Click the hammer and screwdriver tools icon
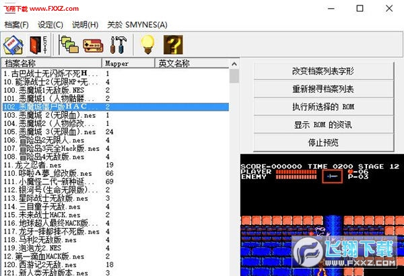404x276 pixels. tap(119, 45)
